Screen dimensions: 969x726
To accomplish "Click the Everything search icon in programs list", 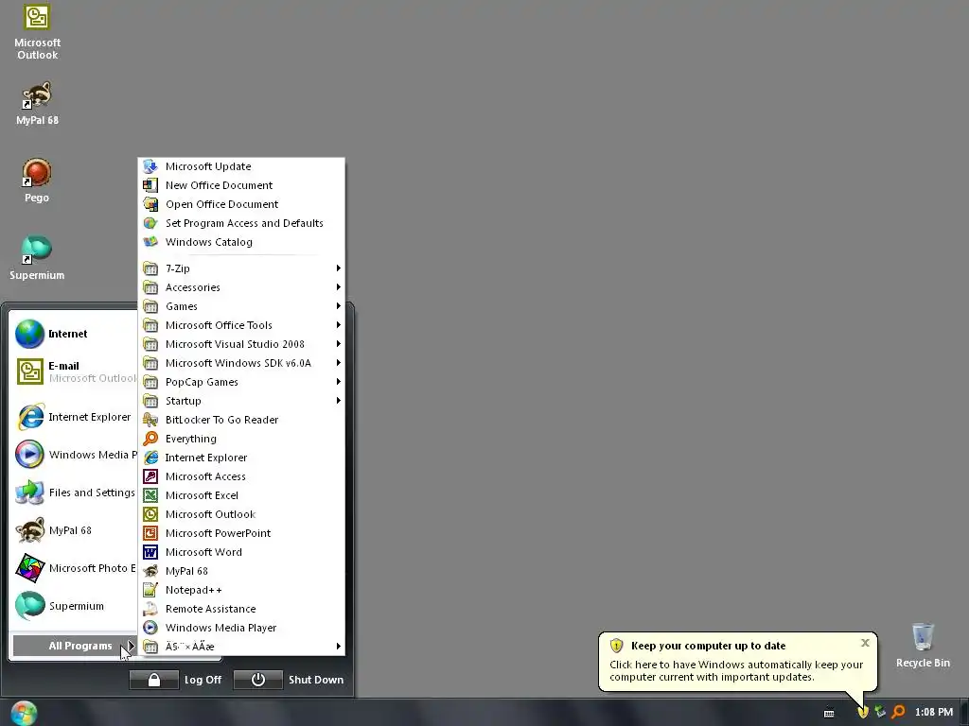I will point(150,439).
